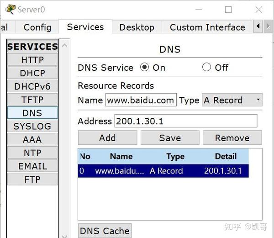Click the Name input field

click(x=141, y=100)
